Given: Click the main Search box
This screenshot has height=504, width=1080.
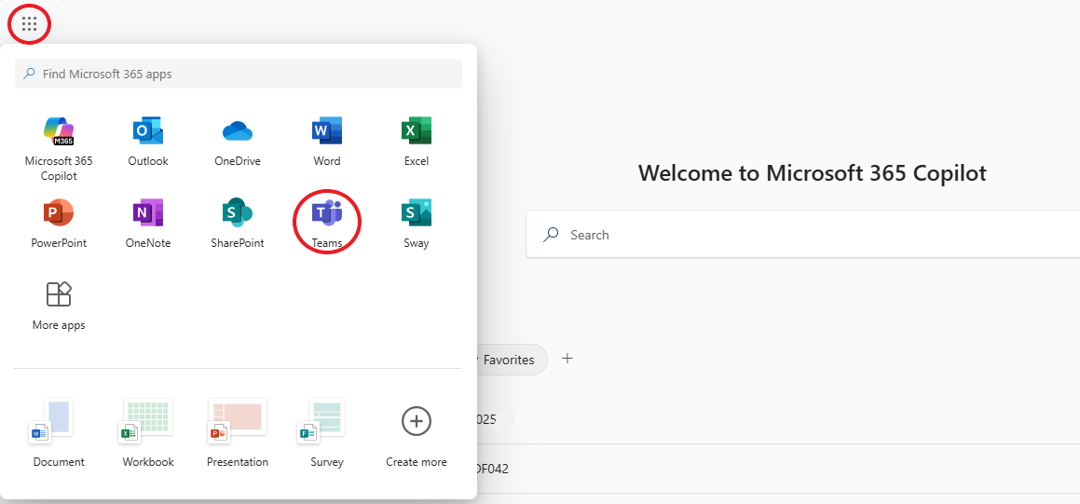Looking at the screenshot, I should pos(803,235).
